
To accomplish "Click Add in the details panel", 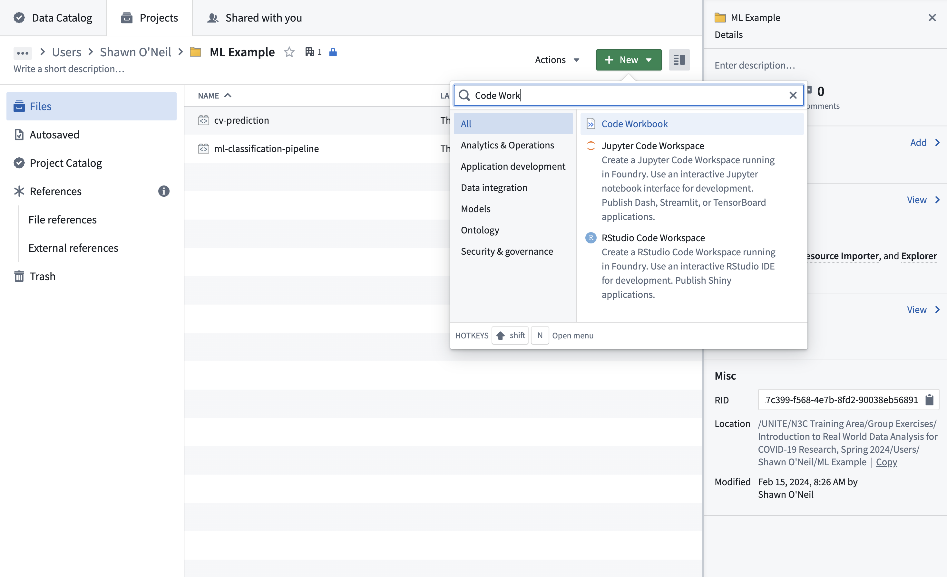I will click(x=919, y=142).
